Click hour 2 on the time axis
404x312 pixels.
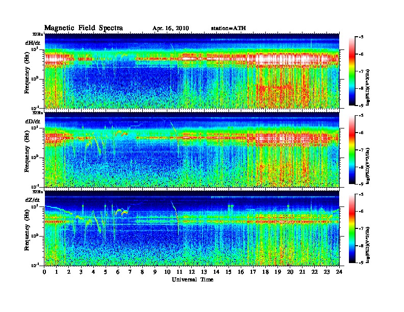69,272
